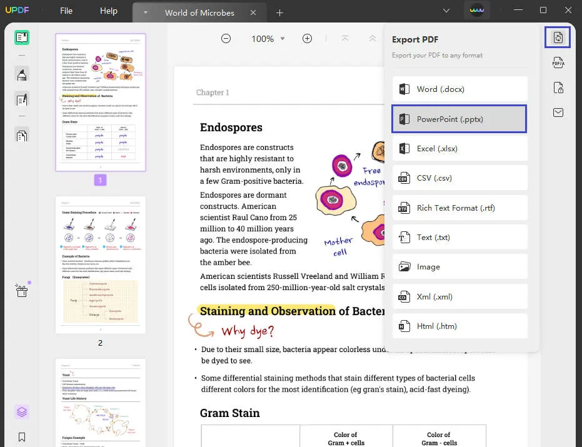Open the bookmark panel icon

coord(21,436)
